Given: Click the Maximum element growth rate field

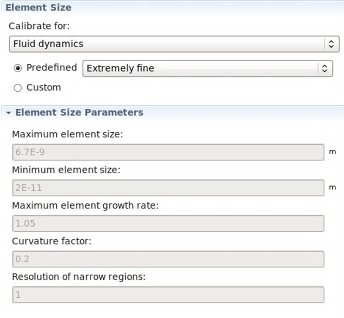Looking at the screenshot, I should (x=168, y=223).
